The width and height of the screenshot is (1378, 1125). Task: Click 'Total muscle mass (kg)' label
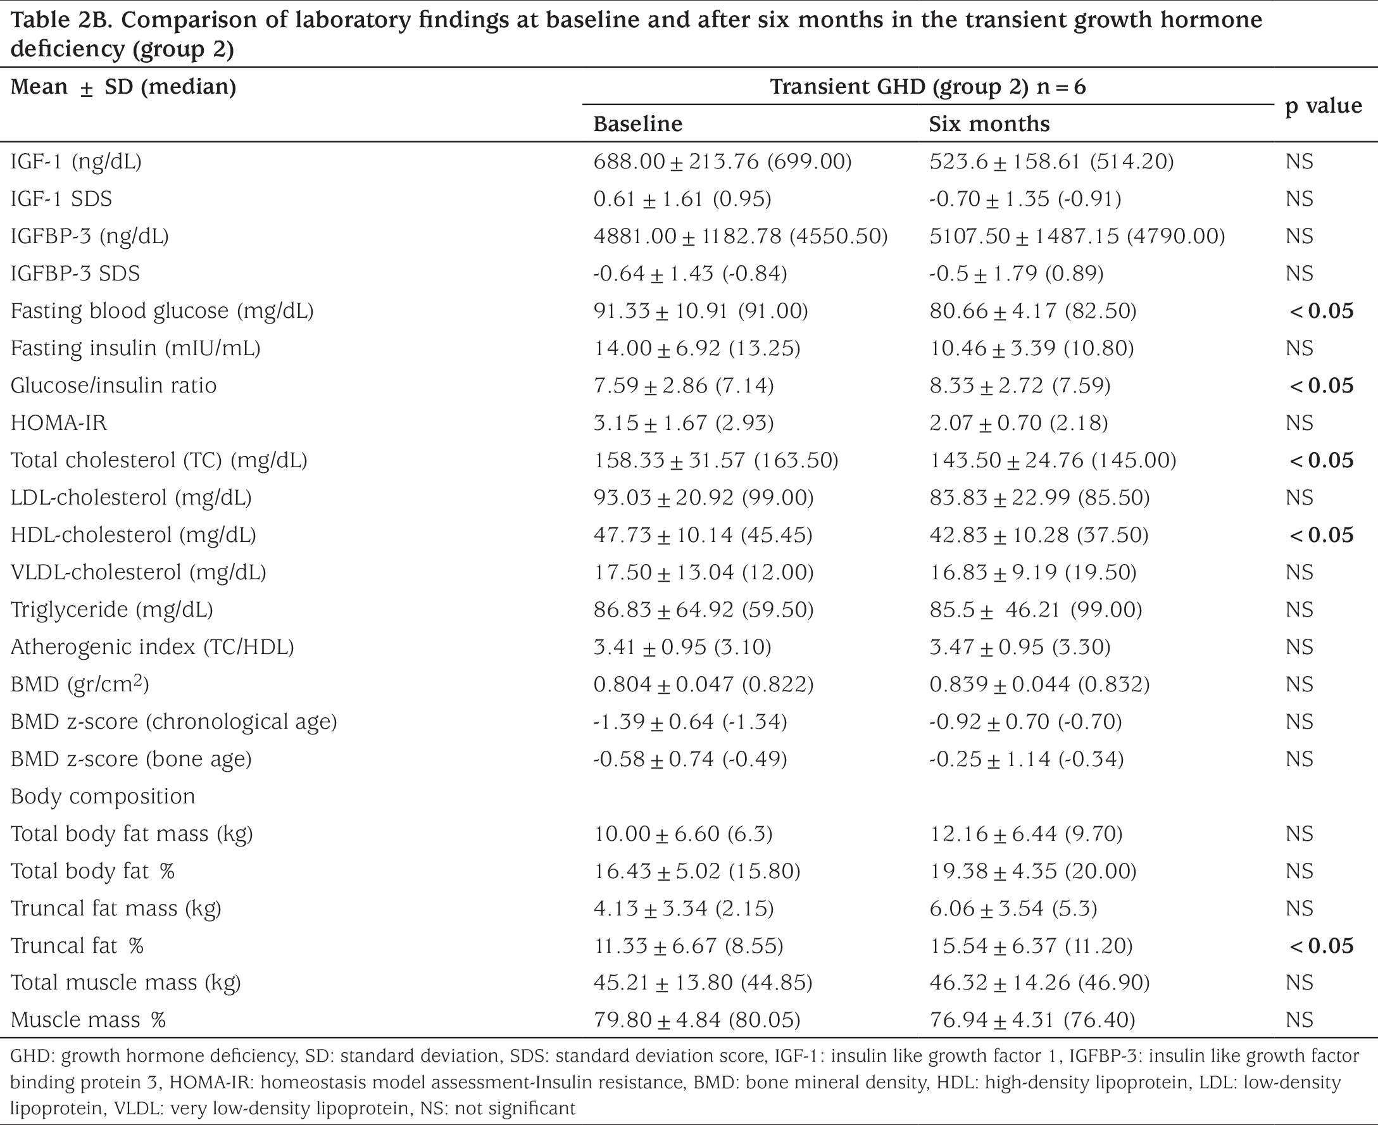pos(126,983)
